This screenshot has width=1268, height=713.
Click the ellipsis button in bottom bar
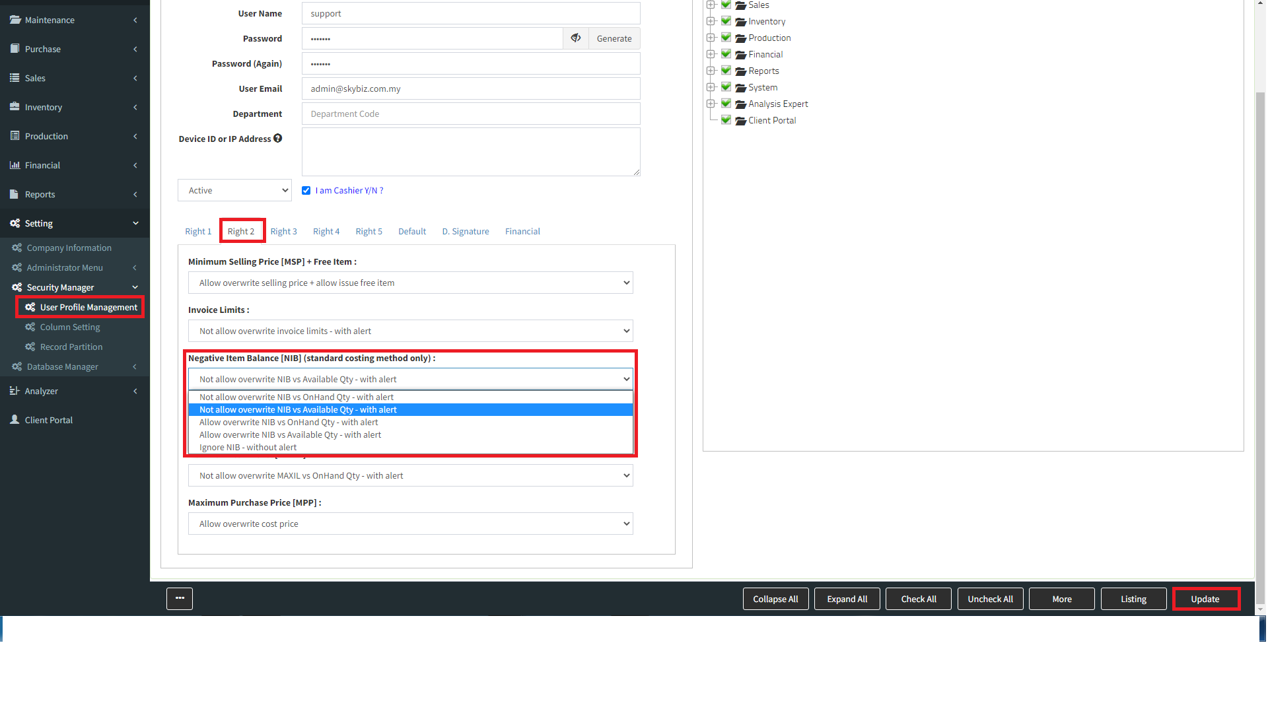(180, 599)
